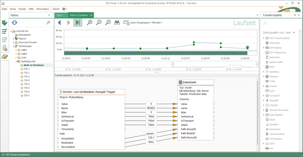
Task: Click the left handle of the timeline range
Action: pyautogui.click(x=173, y=64)
